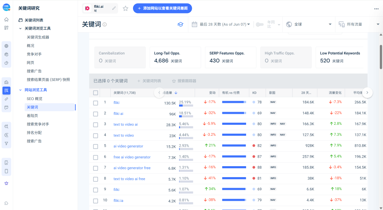Go to 排名分配 page

click(34, 133)
